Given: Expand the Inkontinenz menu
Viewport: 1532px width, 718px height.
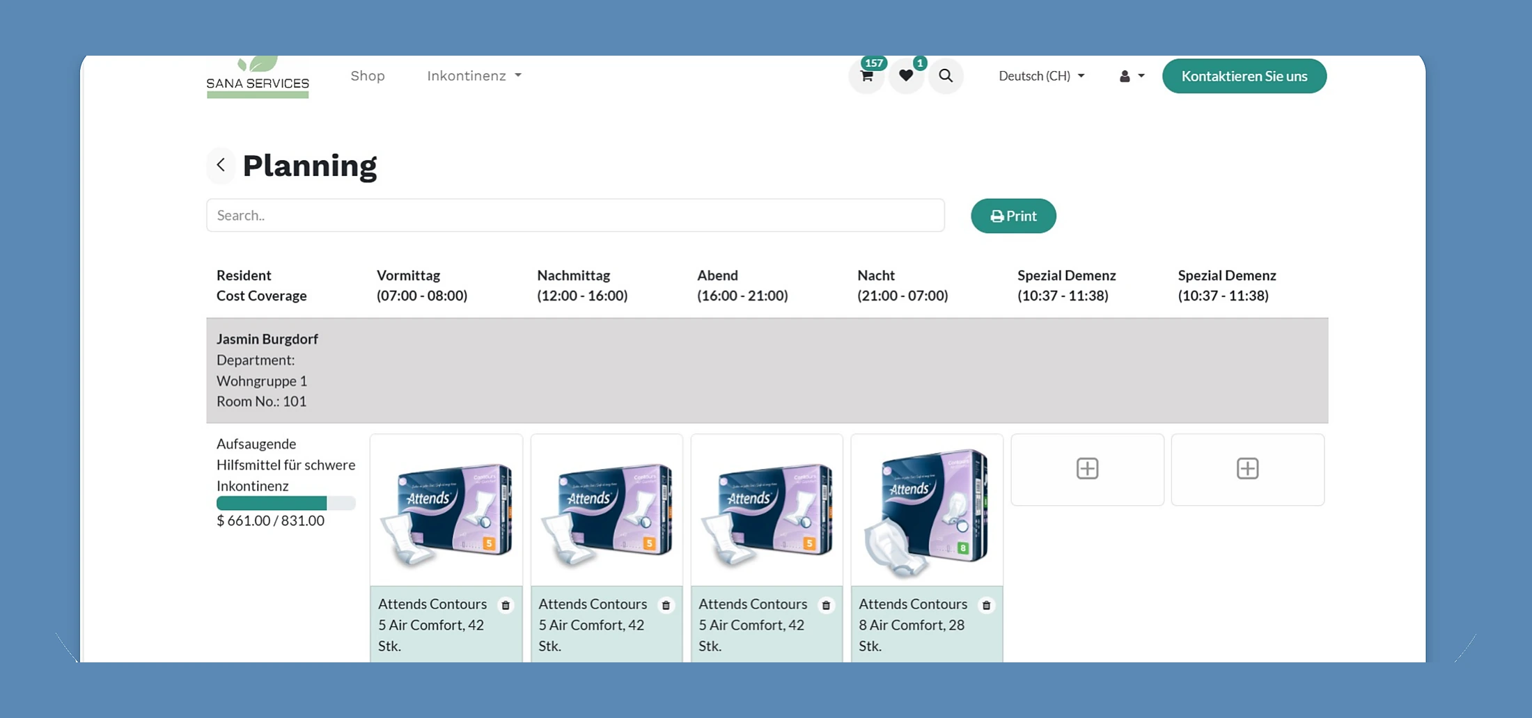Looking at the screenshot, I should 474,76.
